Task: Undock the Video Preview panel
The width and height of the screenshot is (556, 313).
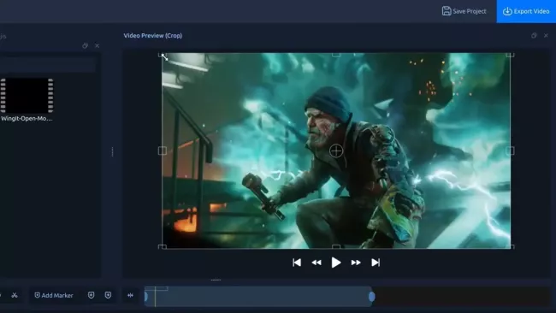Action: [534, 35]
